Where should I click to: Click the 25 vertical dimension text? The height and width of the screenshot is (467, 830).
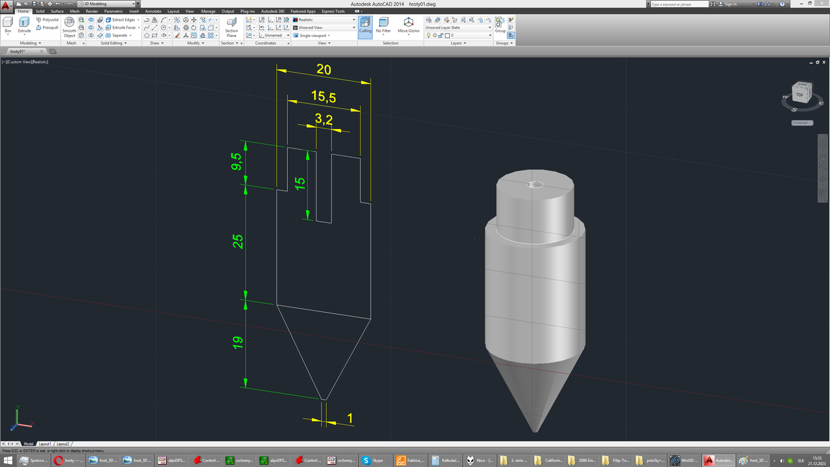coord(238,241)
